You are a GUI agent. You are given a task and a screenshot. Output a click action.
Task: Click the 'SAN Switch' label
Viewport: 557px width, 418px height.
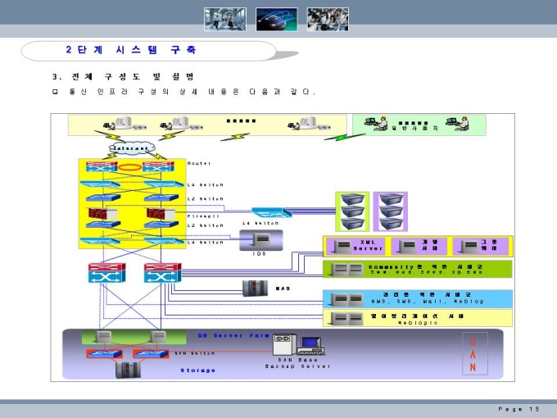pyautogui.click(x=195, y=353)
